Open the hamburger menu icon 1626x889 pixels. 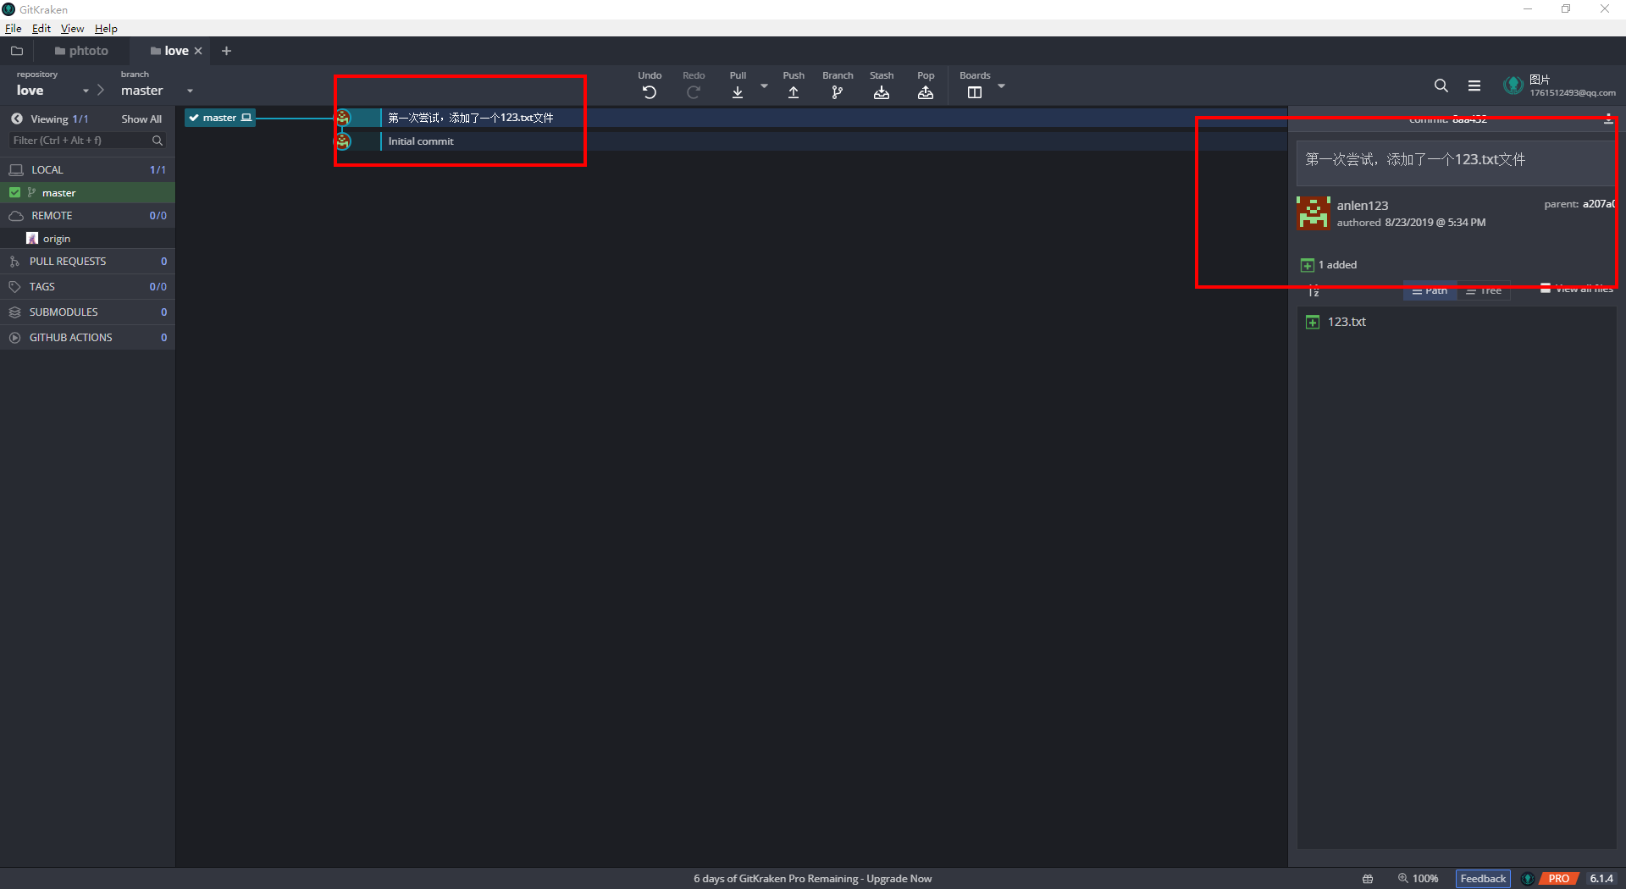tap(1474, 86)
